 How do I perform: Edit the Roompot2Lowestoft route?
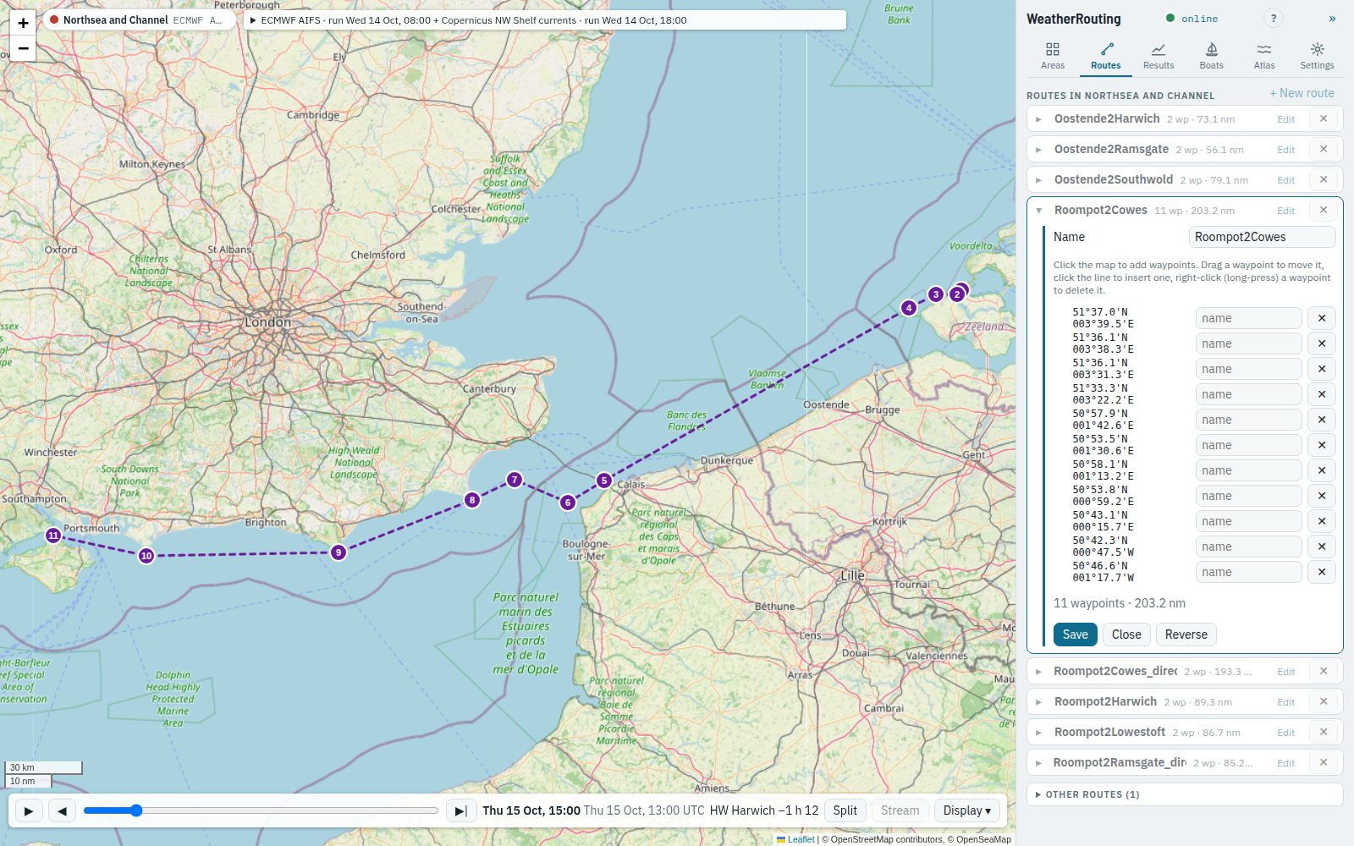tap(1285, 733)
